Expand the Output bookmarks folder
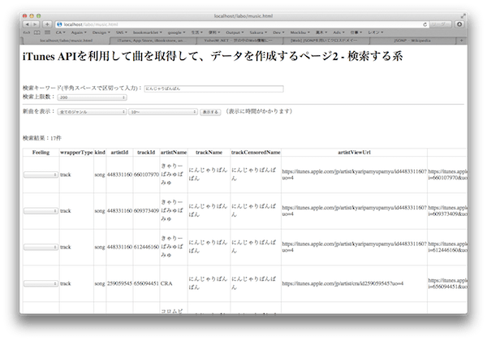 pos(235,32)
